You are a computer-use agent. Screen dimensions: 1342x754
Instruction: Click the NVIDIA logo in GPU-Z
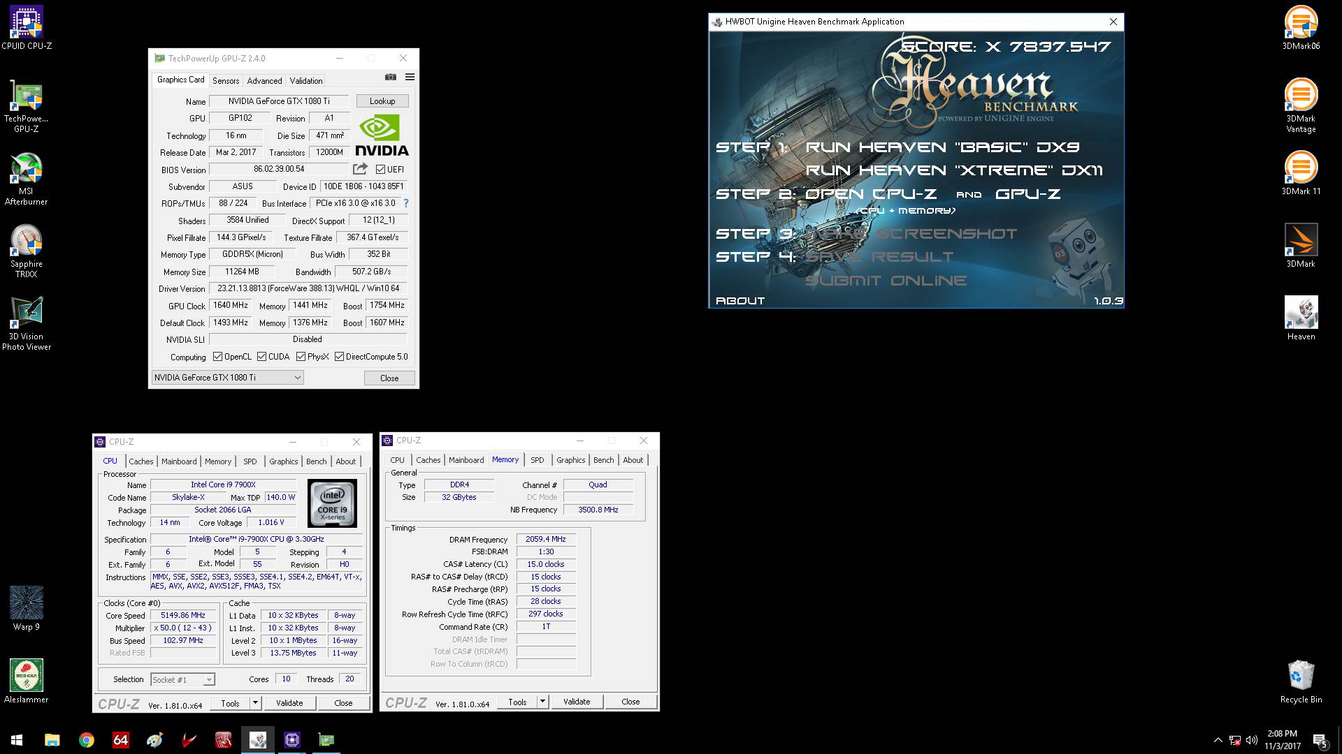[382, 136]
